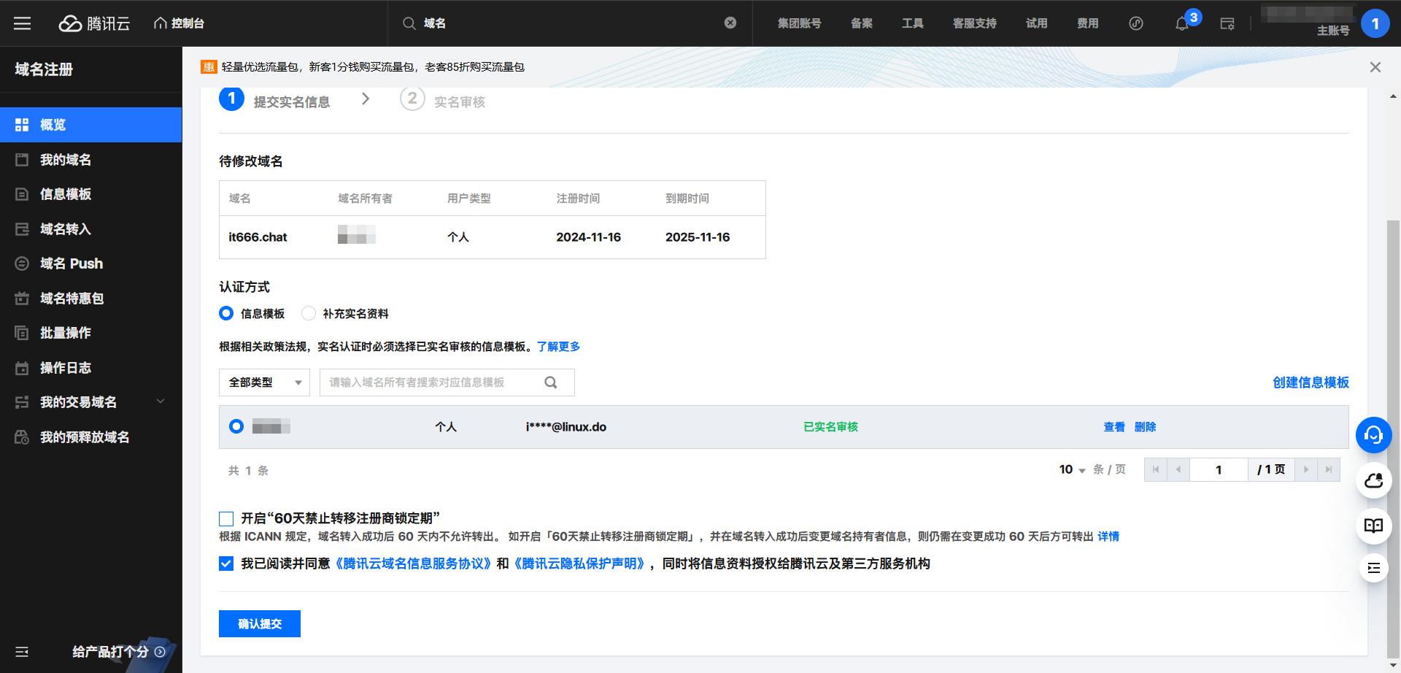Open 客服支持 top menu
The width and height of the screenshot is (1401, 673).
coord(975,23)
